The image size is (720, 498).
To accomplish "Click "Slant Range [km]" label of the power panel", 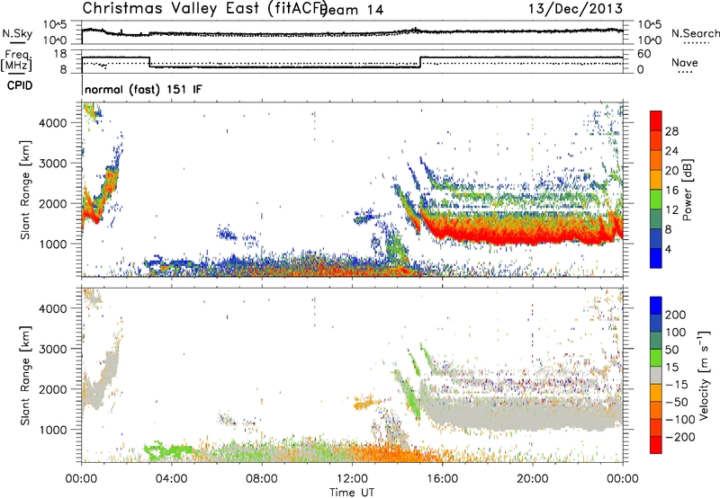I will 25,190.
